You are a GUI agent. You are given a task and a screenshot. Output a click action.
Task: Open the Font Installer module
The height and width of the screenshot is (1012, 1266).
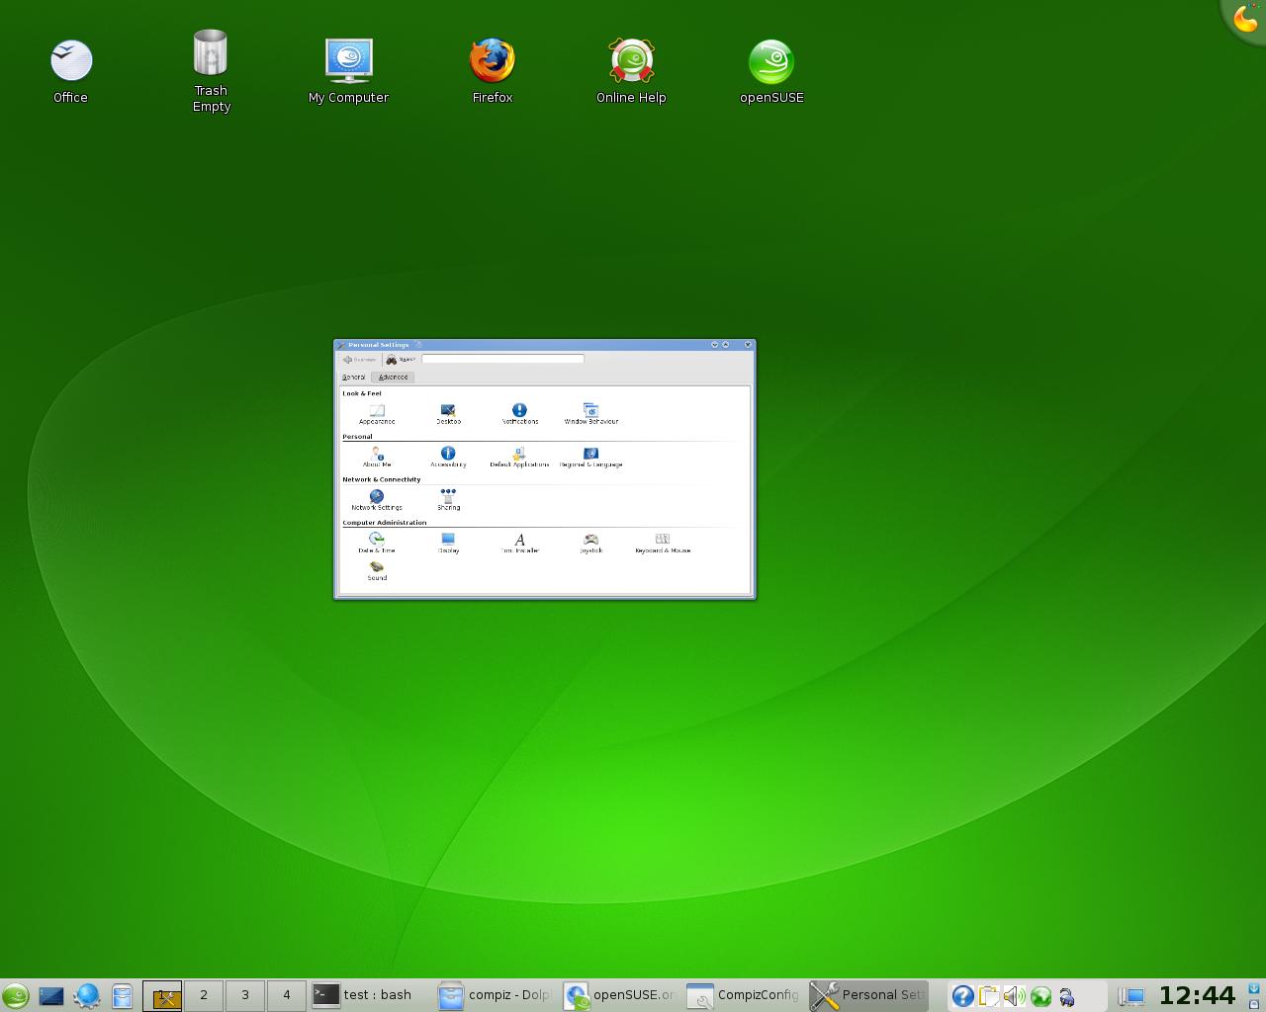click(x=519, y=543)
